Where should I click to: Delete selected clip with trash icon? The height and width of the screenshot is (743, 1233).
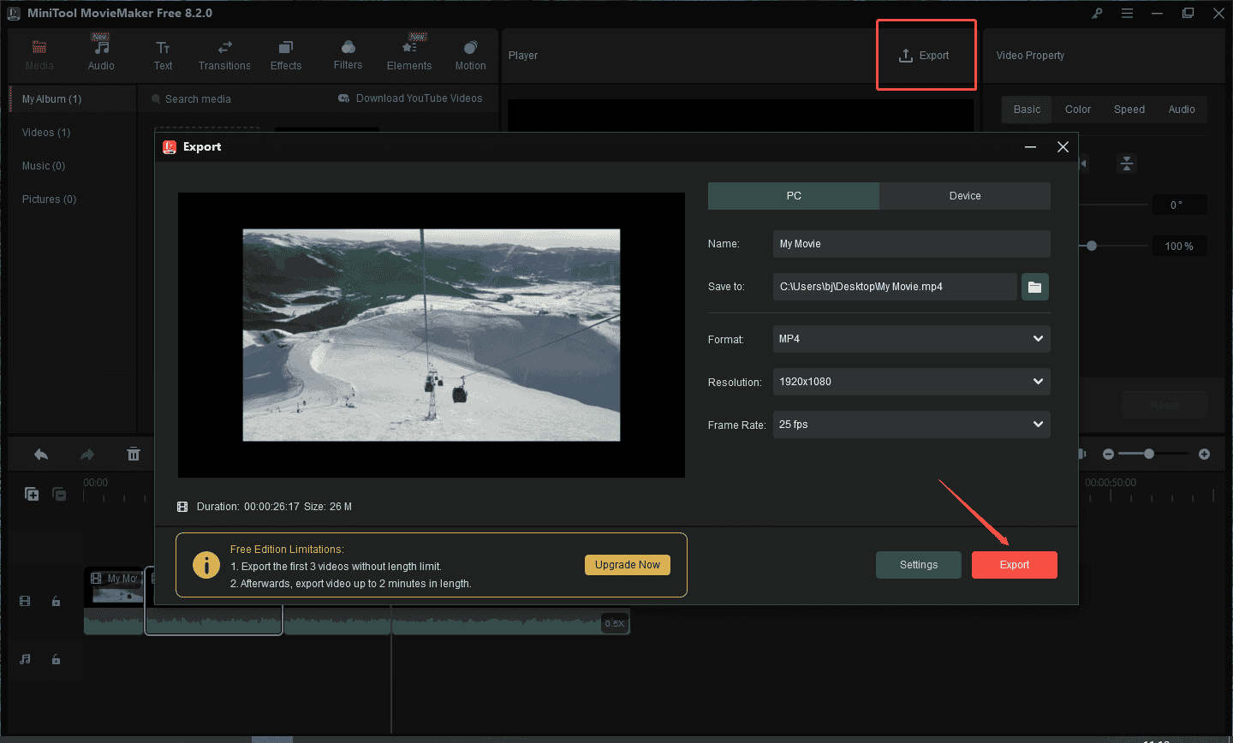[x=134, y=455]
